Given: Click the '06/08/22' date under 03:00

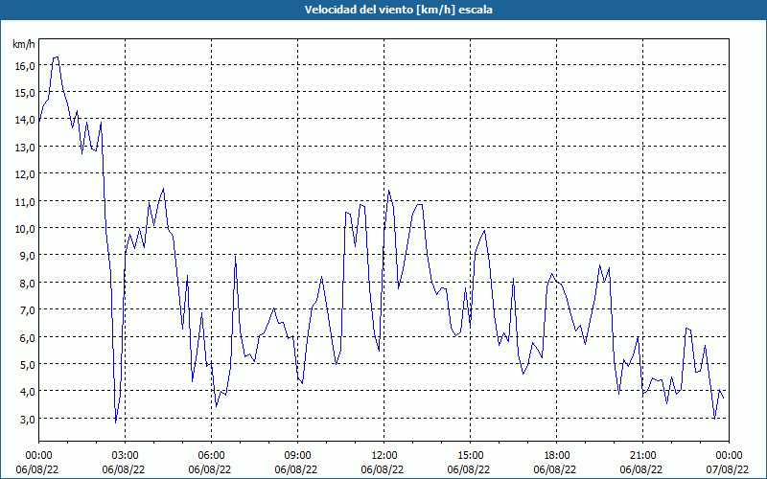Looking at the screenshot, I should click(x=126, y=469).
